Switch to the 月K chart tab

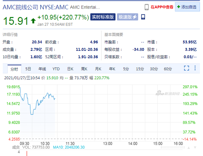[98, 69]
